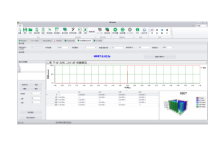Click the rightmost chart toolbar icon
The height and width of the screenshot is (154, 219).
85,62
